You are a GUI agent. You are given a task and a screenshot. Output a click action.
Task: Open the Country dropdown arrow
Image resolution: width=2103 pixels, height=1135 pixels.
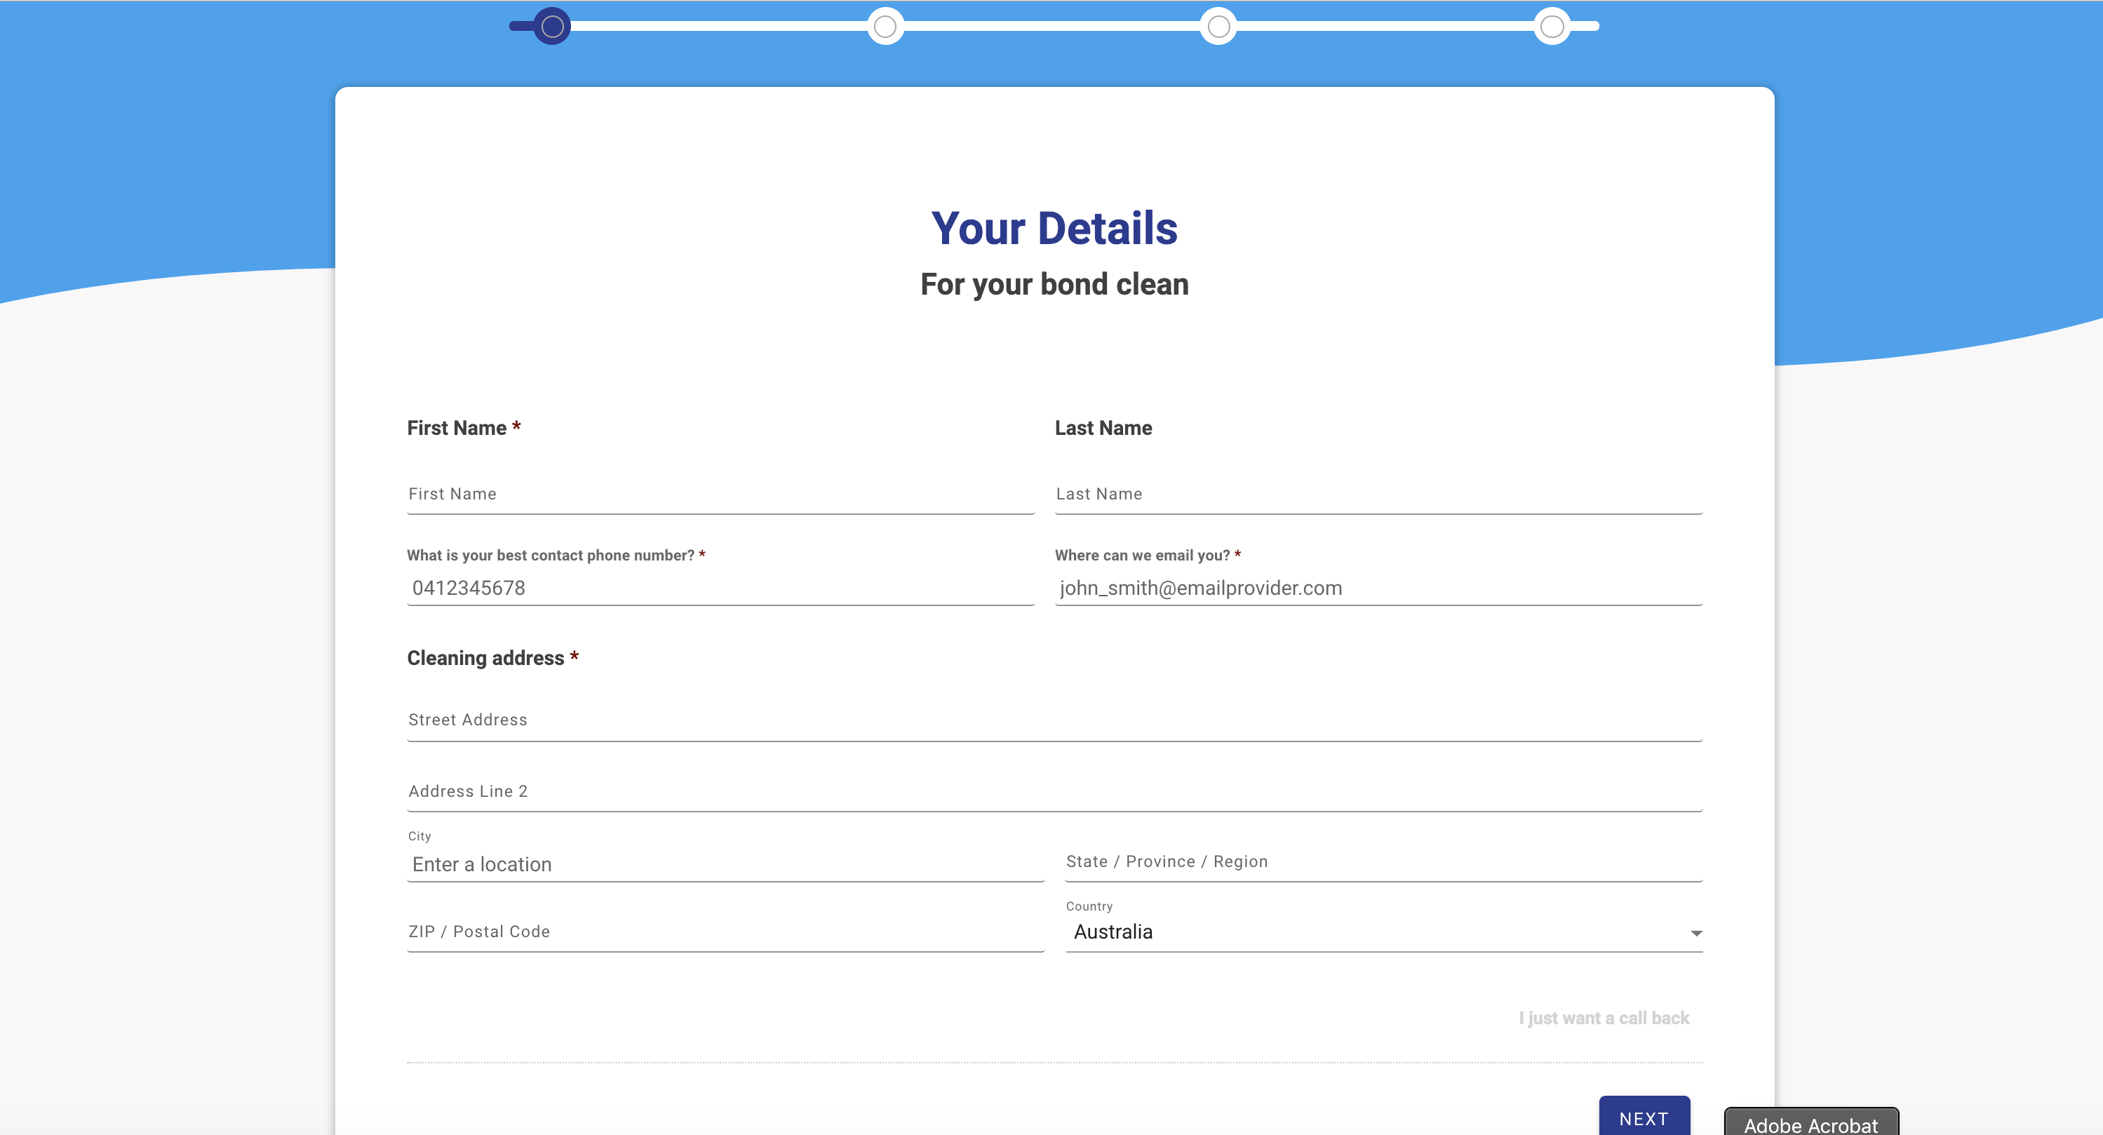[x=1695, y=932]
